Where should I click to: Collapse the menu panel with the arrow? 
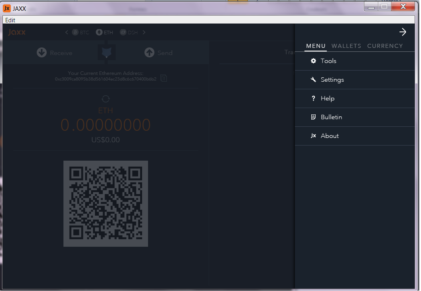click(x=403, y=32)
